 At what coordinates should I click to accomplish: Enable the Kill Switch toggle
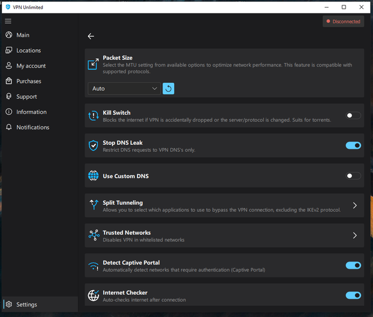(353, 116)
